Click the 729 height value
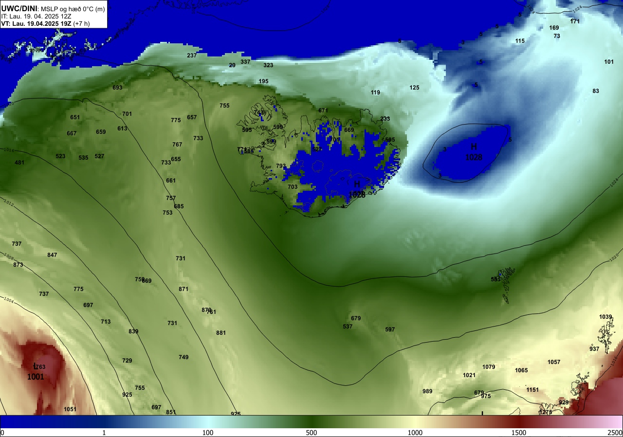Viewport: 623px width, 437px height. [x=127, y=361]
